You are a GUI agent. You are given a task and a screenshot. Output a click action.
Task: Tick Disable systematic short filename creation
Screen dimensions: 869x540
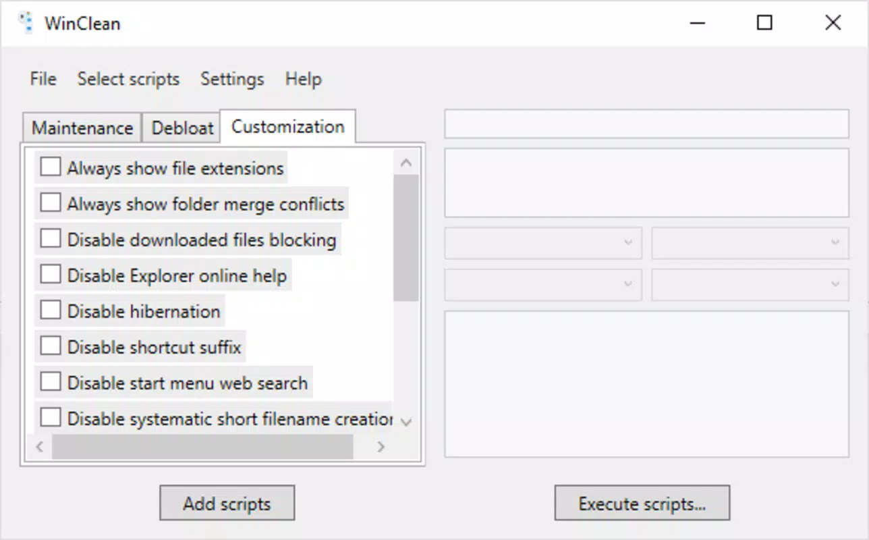click(51, 417)
